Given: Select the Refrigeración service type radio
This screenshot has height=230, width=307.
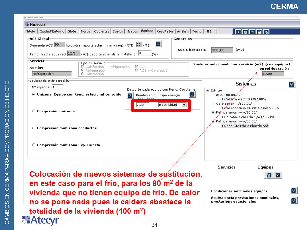Looking at the screenshot, I should pyautogui.click(x=83, y=70).
